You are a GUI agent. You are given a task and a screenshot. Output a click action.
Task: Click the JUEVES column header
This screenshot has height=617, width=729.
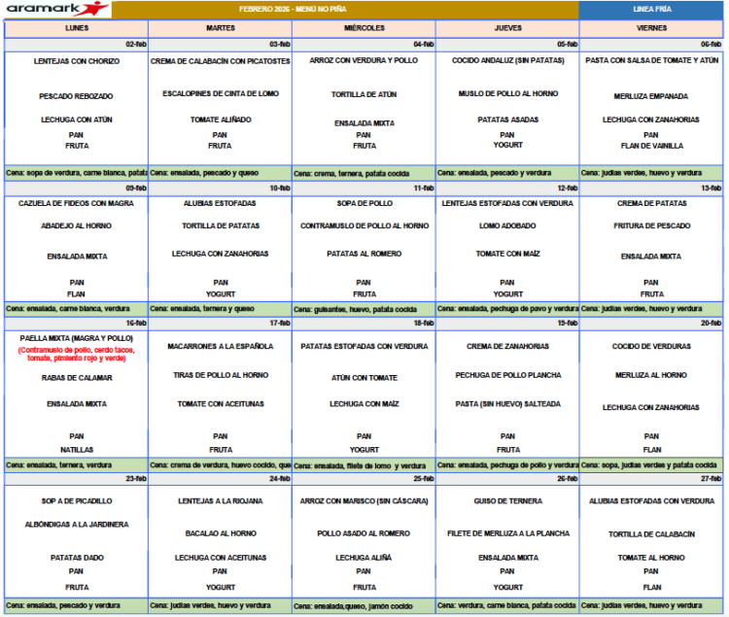click(507, 28)
